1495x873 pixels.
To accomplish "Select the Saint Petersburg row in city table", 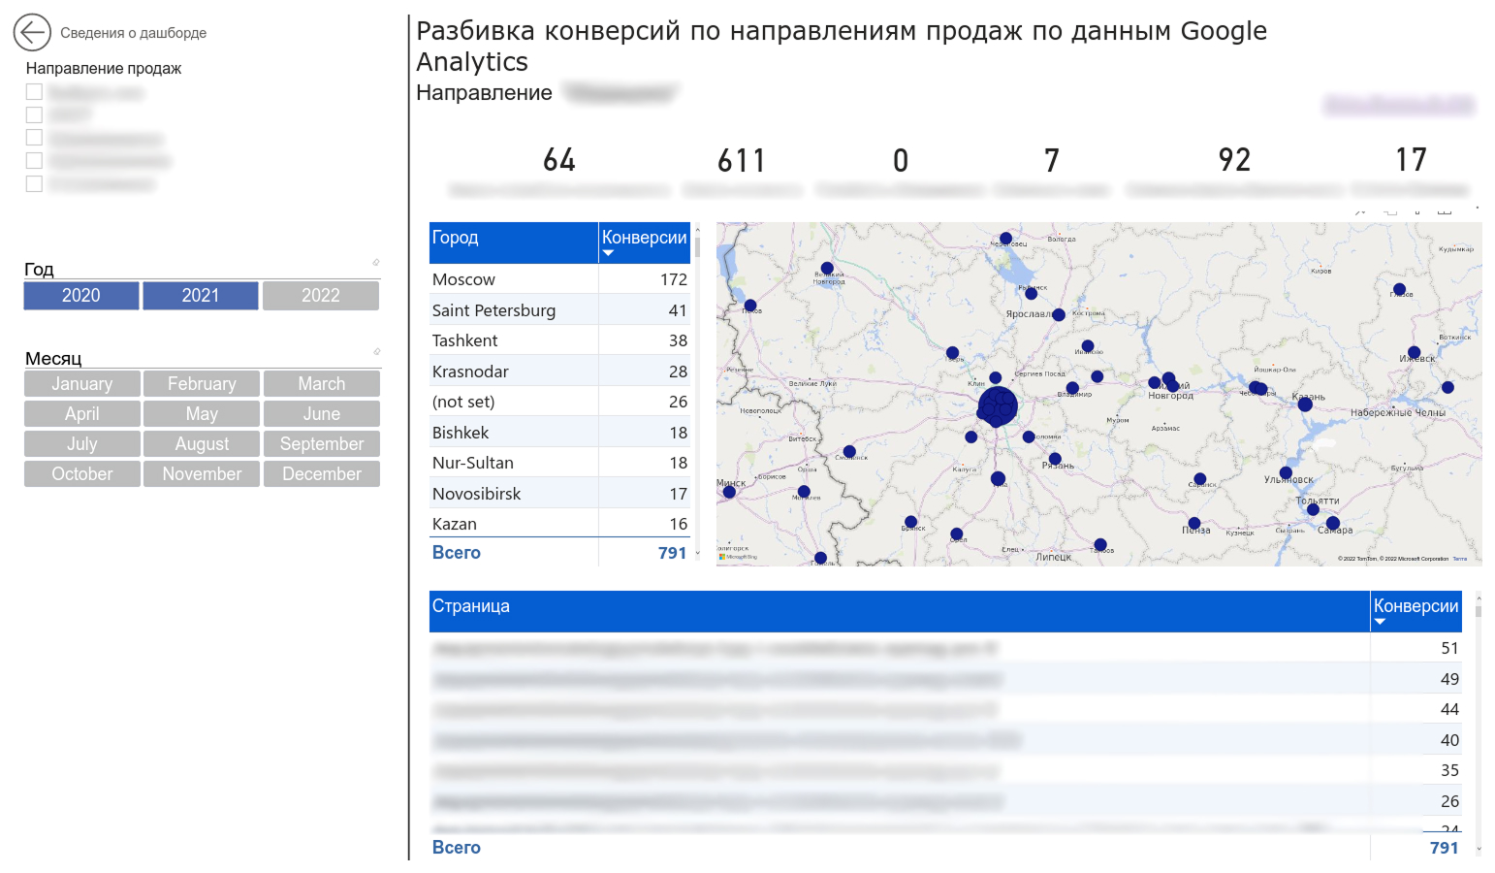I will pyautogui.click(x=559, y=310).
